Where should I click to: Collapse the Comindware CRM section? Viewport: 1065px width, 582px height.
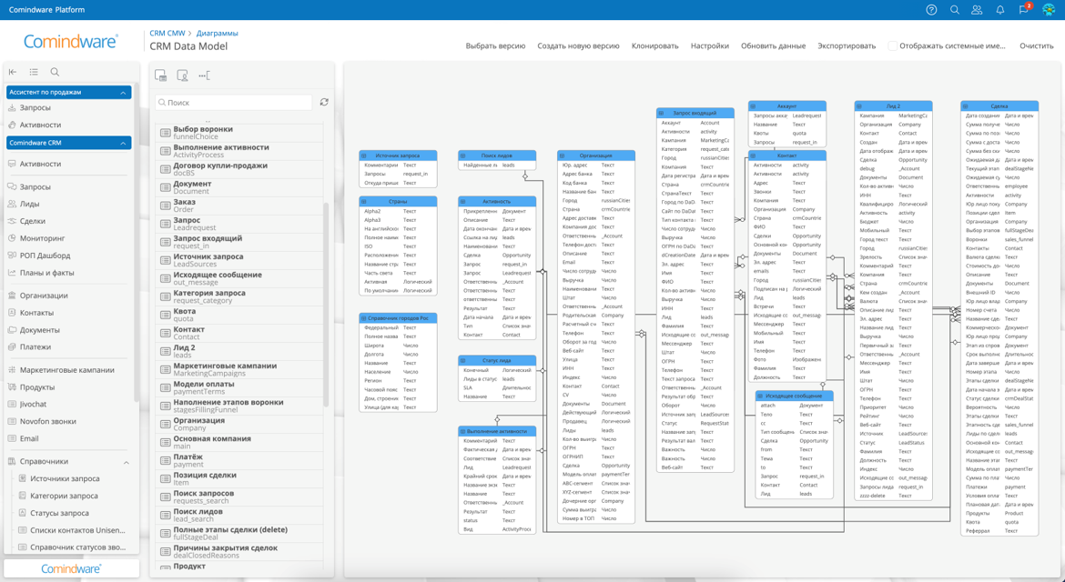(123, 143)
